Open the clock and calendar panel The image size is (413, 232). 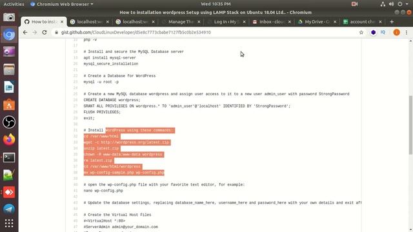coord(216,4)
